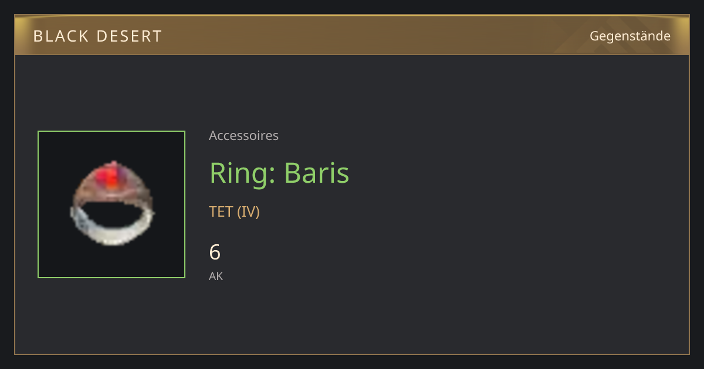Select the green-bordered item thumbnail frame
The height and width of the screenshot is (369, 704).
111,204
